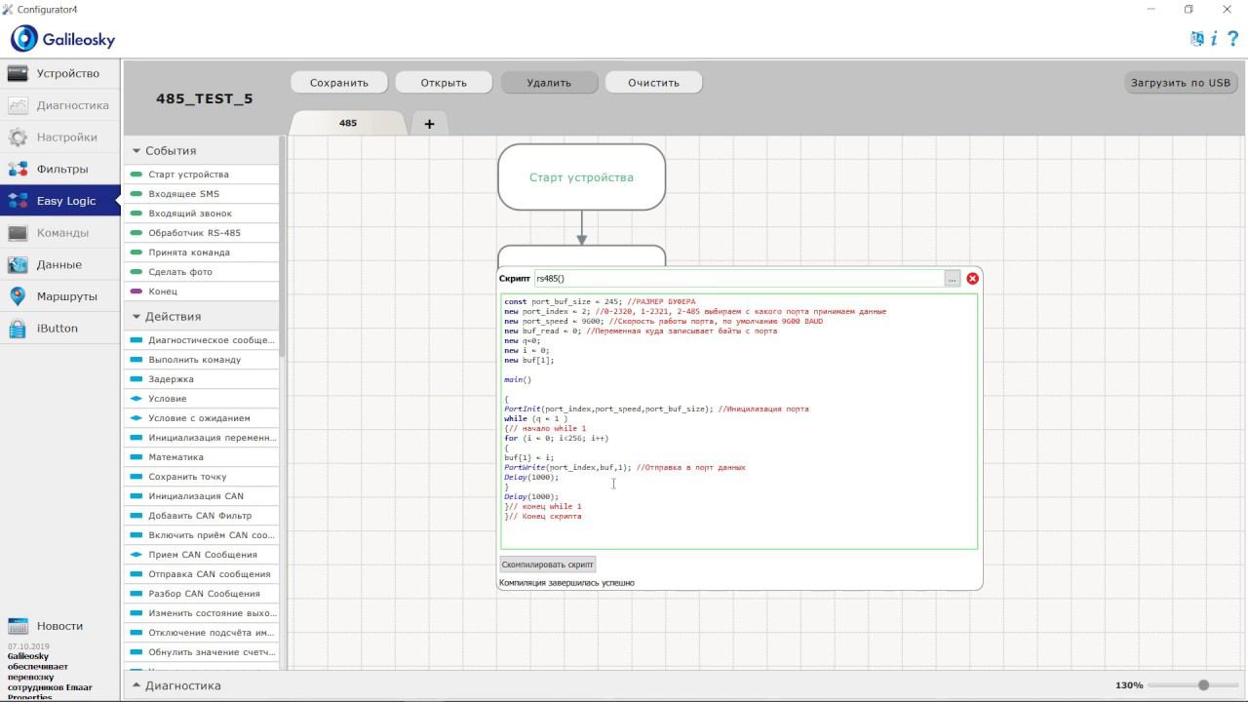Click inside the script code editor
Viewport: 1248px width, 702px height.
click(739, 421)
